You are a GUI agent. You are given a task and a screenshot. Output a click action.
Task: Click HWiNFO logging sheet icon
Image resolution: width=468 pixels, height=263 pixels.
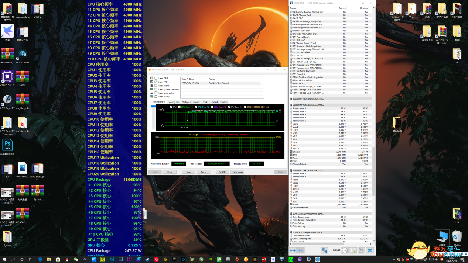pyautogui.click(x=353, y=250)
